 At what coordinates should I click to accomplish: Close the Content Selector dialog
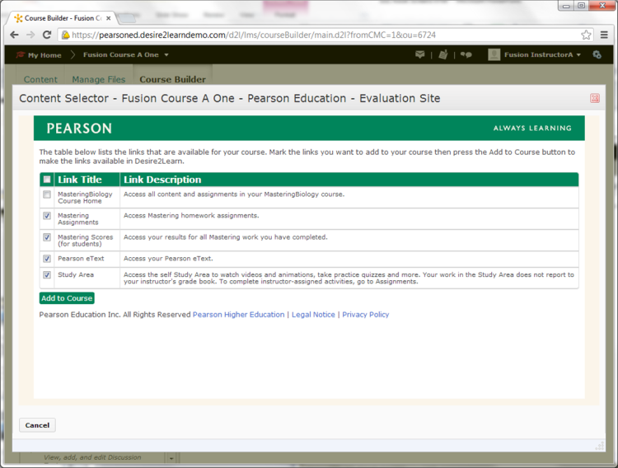point(595,99)
